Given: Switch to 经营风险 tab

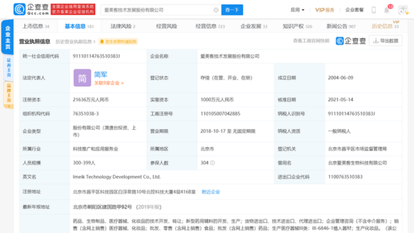Looking at the screenshot, I should point(166,26).
